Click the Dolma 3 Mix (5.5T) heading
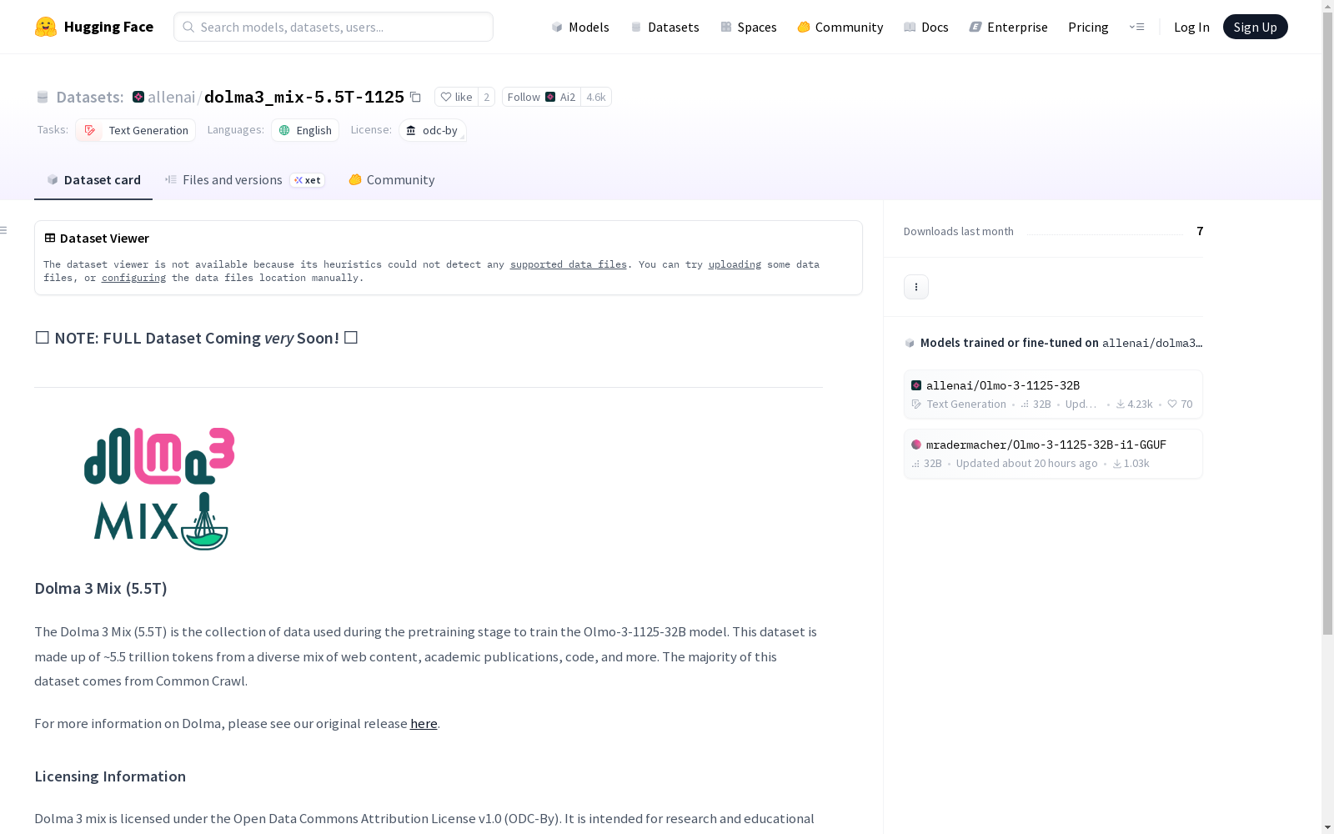This screenshot has width=1334, height=834. click(101, 588)
